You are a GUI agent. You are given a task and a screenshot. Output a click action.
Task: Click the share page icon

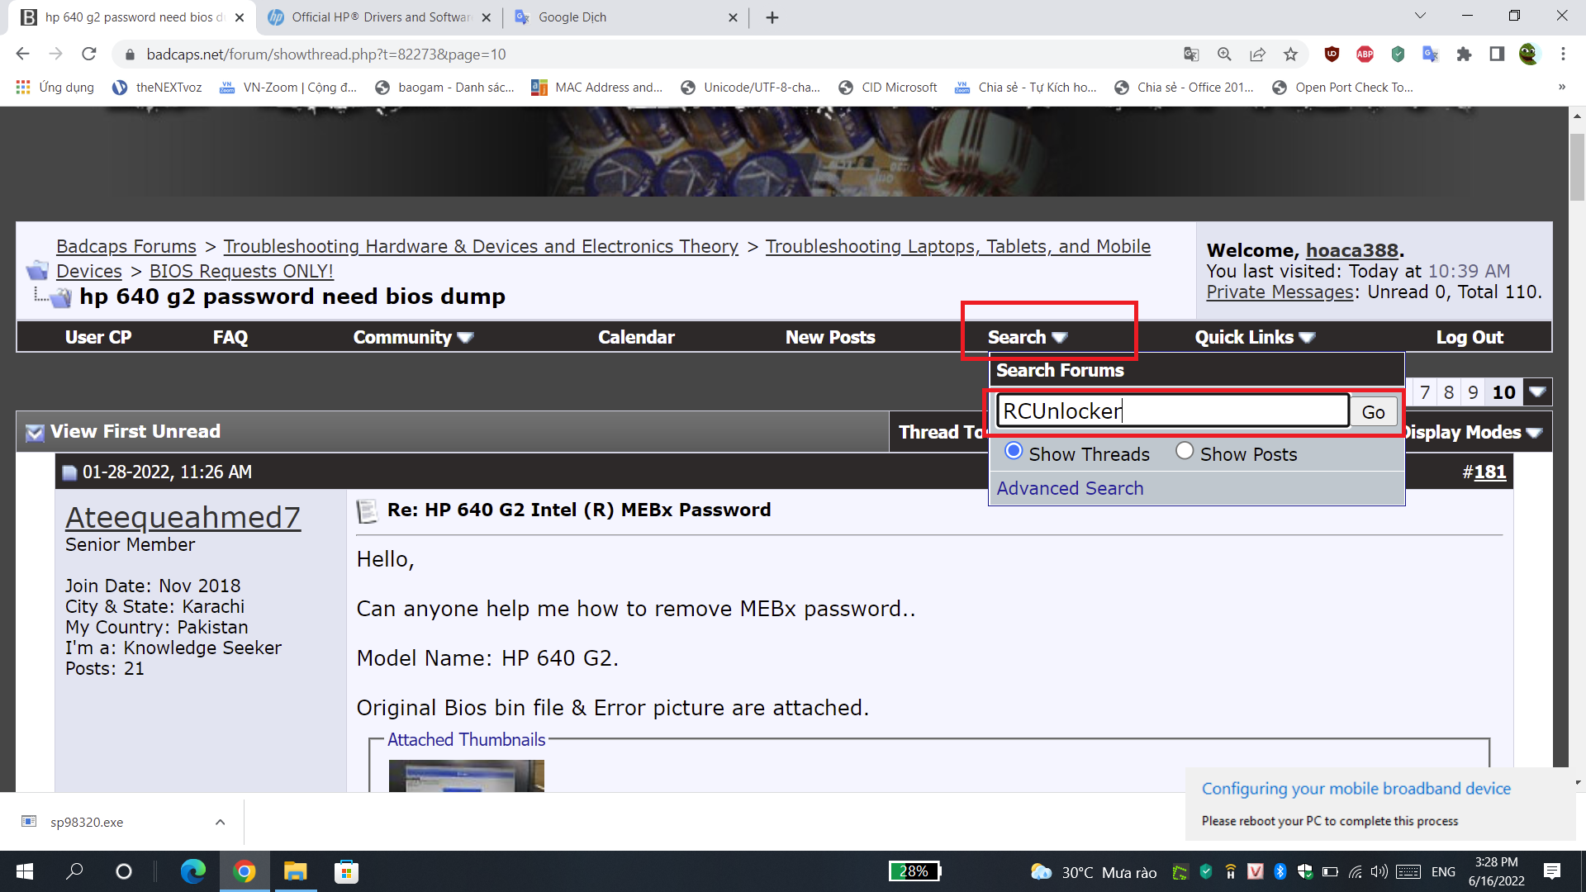click(x=1257, y=55)
